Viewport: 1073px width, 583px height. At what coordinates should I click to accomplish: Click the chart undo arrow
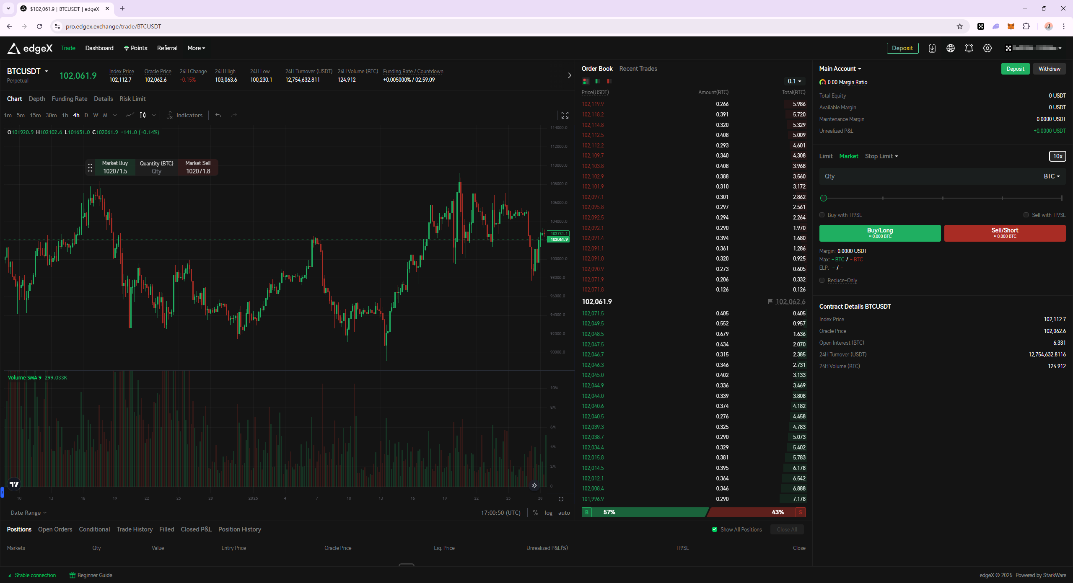coord(218,115)
